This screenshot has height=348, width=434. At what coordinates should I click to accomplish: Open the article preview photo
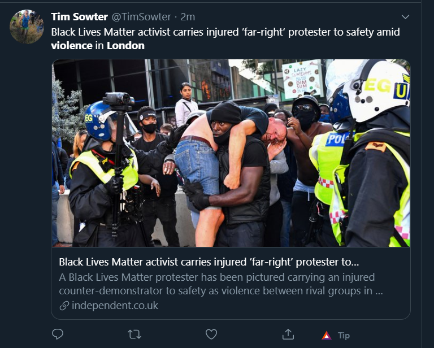click(x=231, y=153)
